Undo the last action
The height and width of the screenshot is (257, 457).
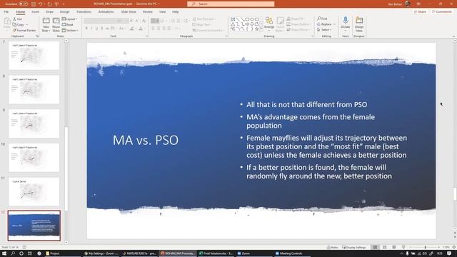pyautogui.click(x=40, y=4)
